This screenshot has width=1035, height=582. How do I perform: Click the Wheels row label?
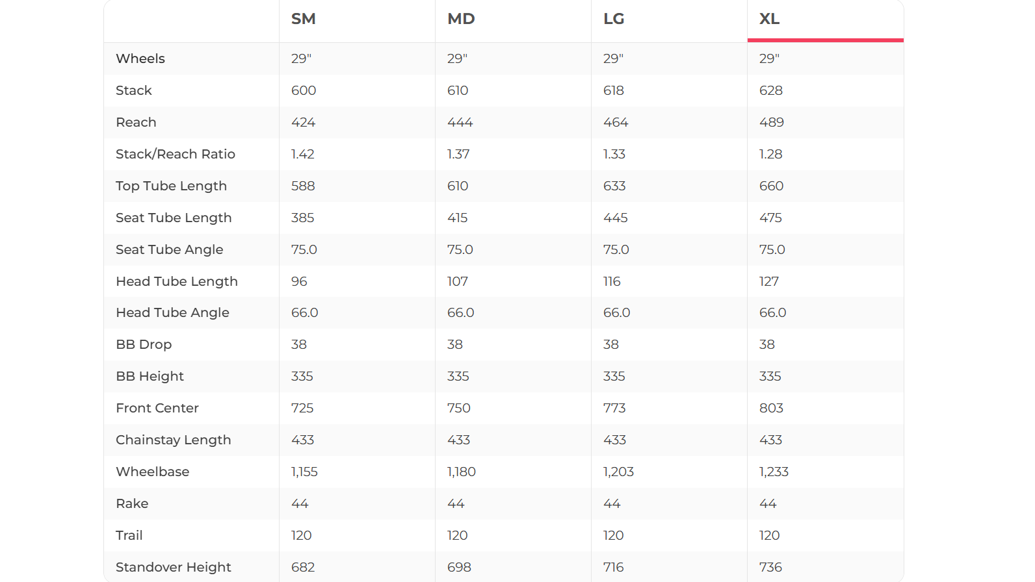[140, 58]
